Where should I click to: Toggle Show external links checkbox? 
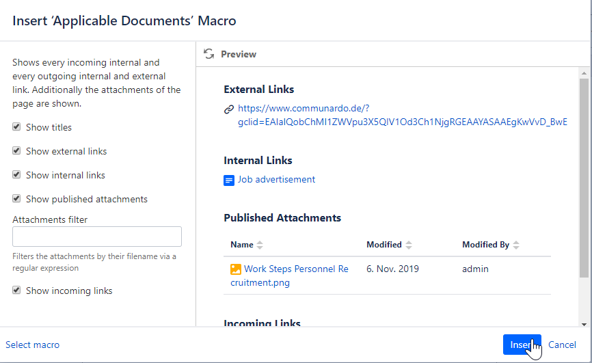click(x=16, y=150)
